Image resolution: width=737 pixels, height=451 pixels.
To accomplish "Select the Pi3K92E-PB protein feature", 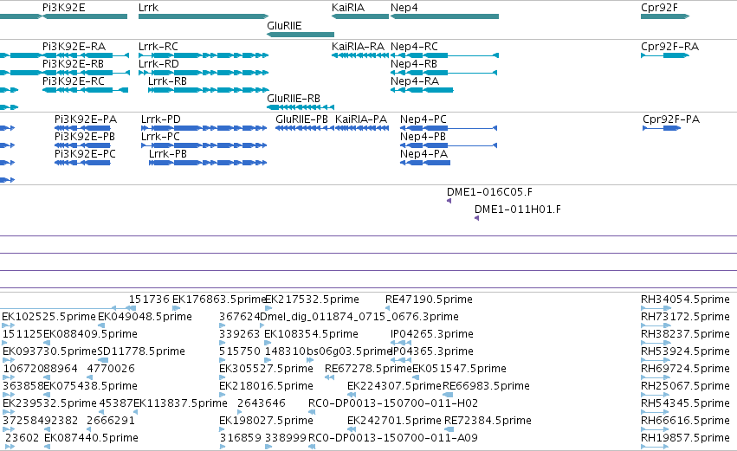I will pyautogui.click(x=82, y=145).
